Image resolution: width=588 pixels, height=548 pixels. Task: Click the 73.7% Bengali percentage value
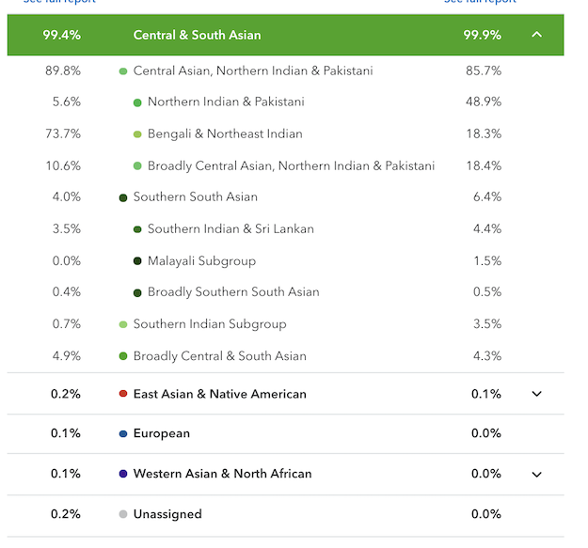pyautogui.click(x=63, y=134)
